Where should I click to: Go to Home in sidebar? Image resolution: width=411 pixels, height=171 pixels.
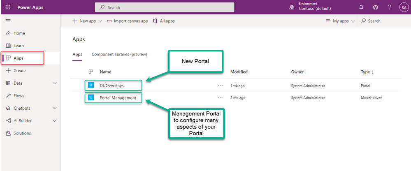(30, 33)
